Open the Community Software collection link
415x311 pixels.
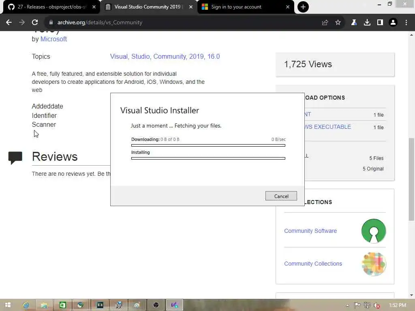click(310, 231)
